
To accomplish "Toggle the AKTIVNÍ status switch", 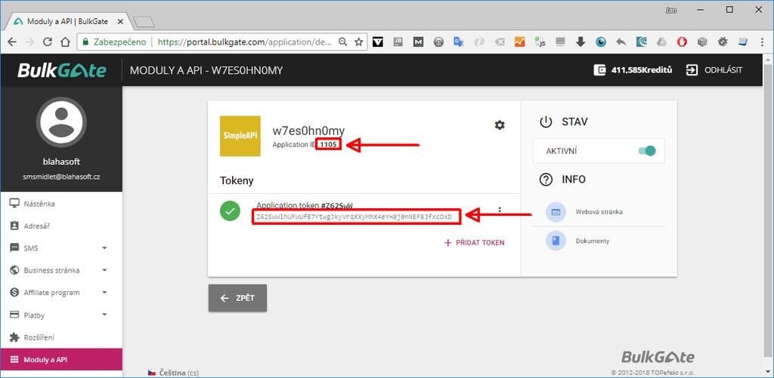I will pos(647,151).
